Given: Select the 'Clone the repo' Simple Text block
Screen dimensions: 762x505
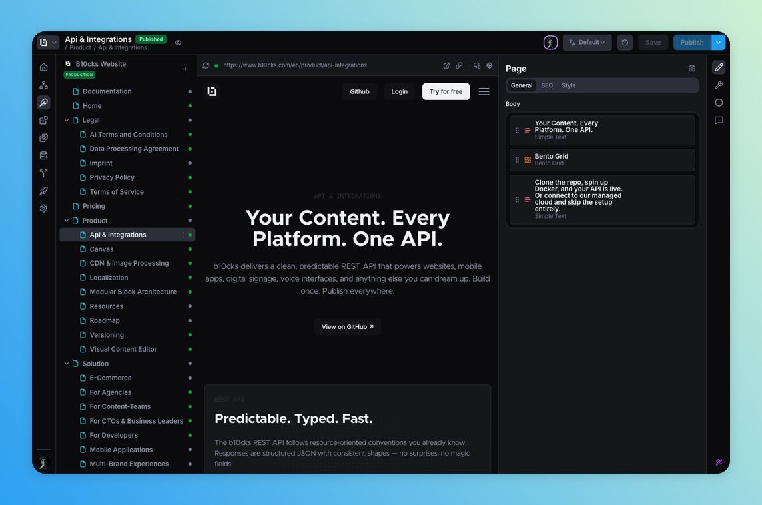Looking at the screenshot, I should pyautogui.click(x=602, y=199).
